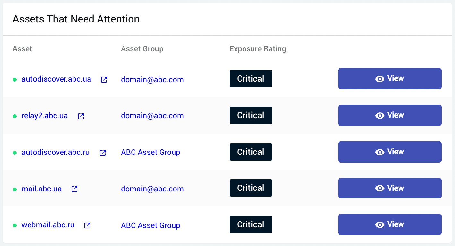This screenshot has width=455, height=246.
Task: Open the autodiscover.abc.ru asset link
Action: (x=56, y=152)
